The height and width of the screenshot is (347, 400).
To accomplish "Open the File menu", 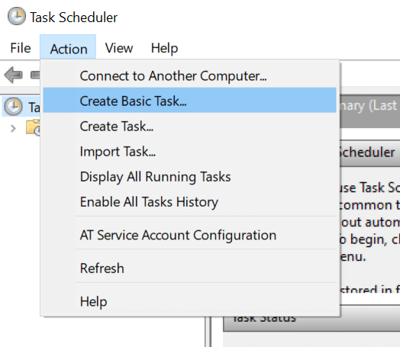I will pos(21,48).
